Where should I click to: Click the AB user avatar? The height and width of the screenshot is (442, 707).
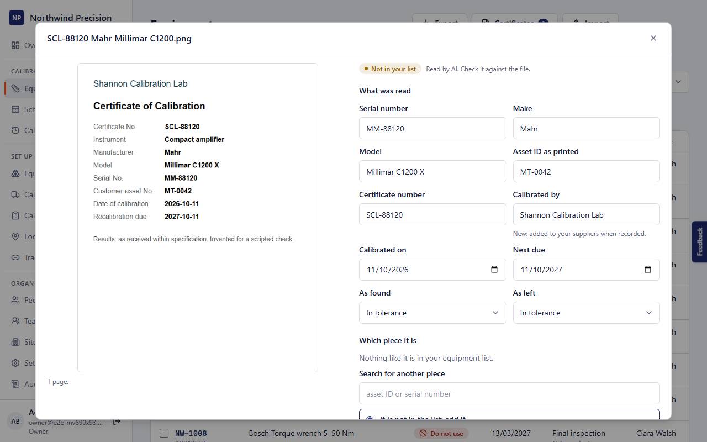coord(15,421)
